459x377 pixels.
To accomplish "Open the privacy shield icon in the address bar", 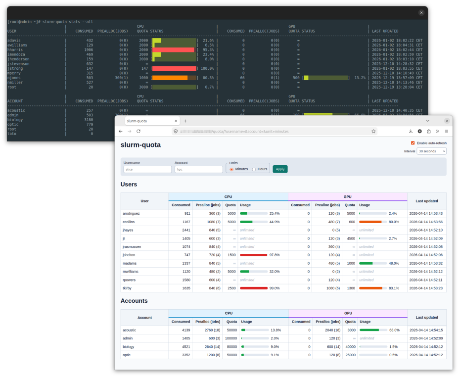I will coord(176,131).
